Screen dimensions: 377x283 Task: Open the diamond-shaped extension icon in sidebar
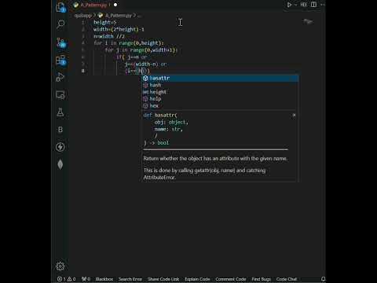tap(60, 164)
